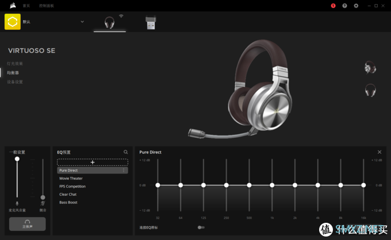Click the 32 Hz EQ band handle
Screen dimensions: 391x240
point(158,185)
